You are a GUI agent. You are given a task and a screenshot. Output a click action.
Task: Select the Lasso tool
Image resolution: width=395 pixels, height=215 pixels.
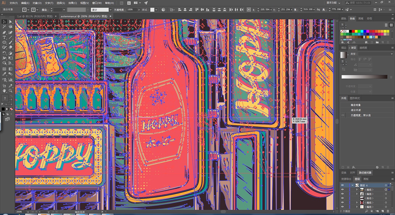[x=10, y=27]
